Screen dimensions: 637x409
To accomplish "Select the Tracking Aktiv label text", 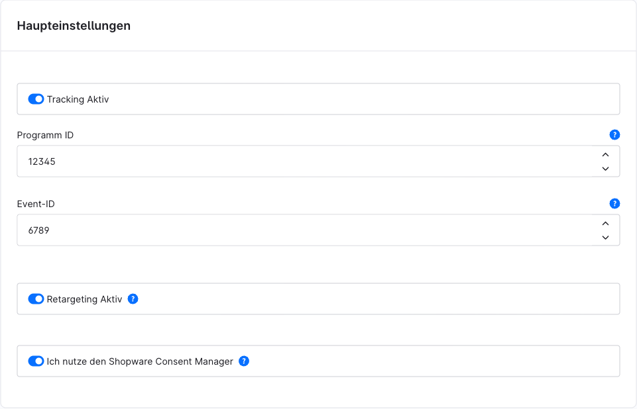I will [78, 99].
